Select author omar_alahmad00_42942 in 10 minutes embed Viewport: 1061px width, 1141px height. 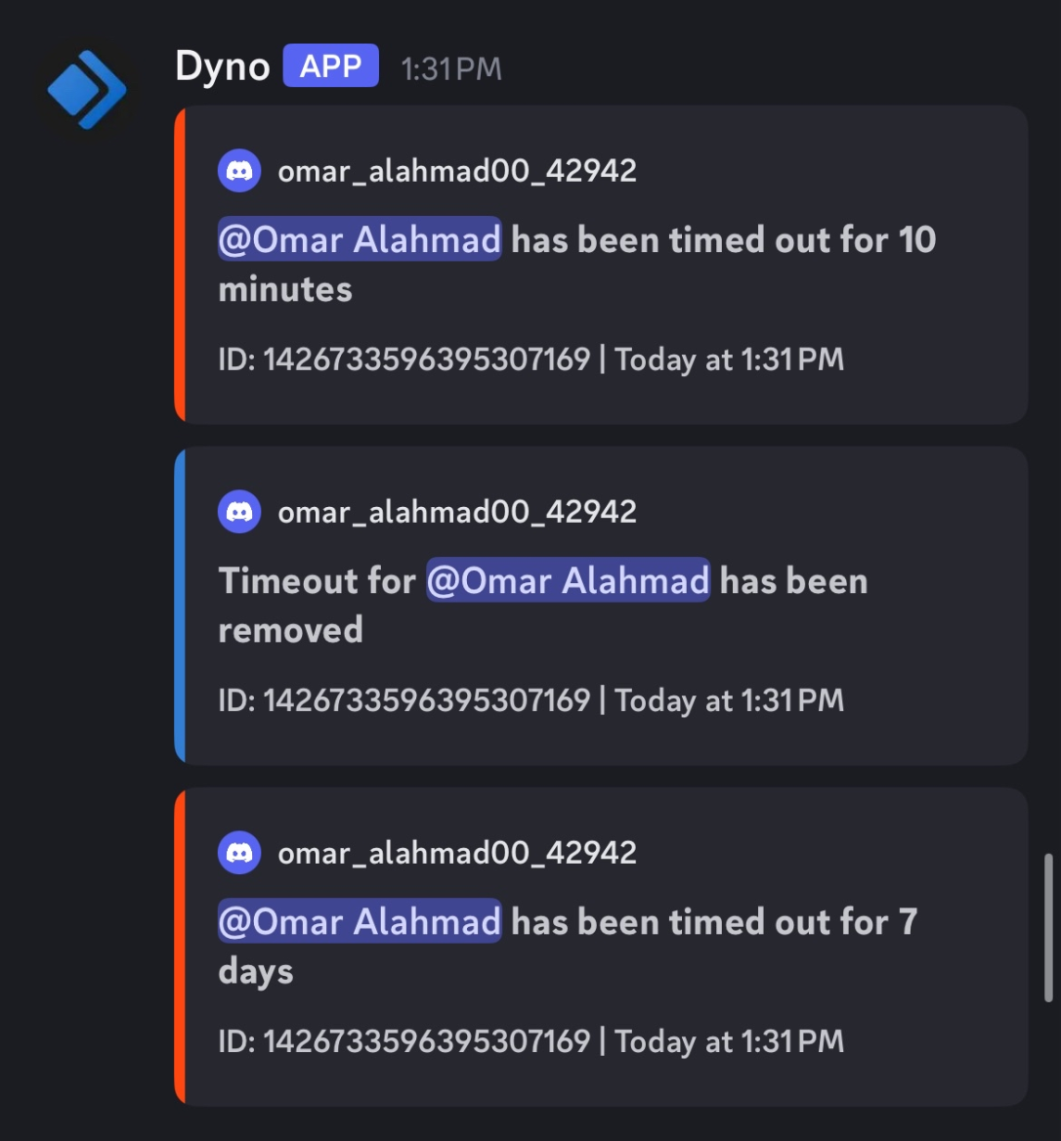point(457,171)
